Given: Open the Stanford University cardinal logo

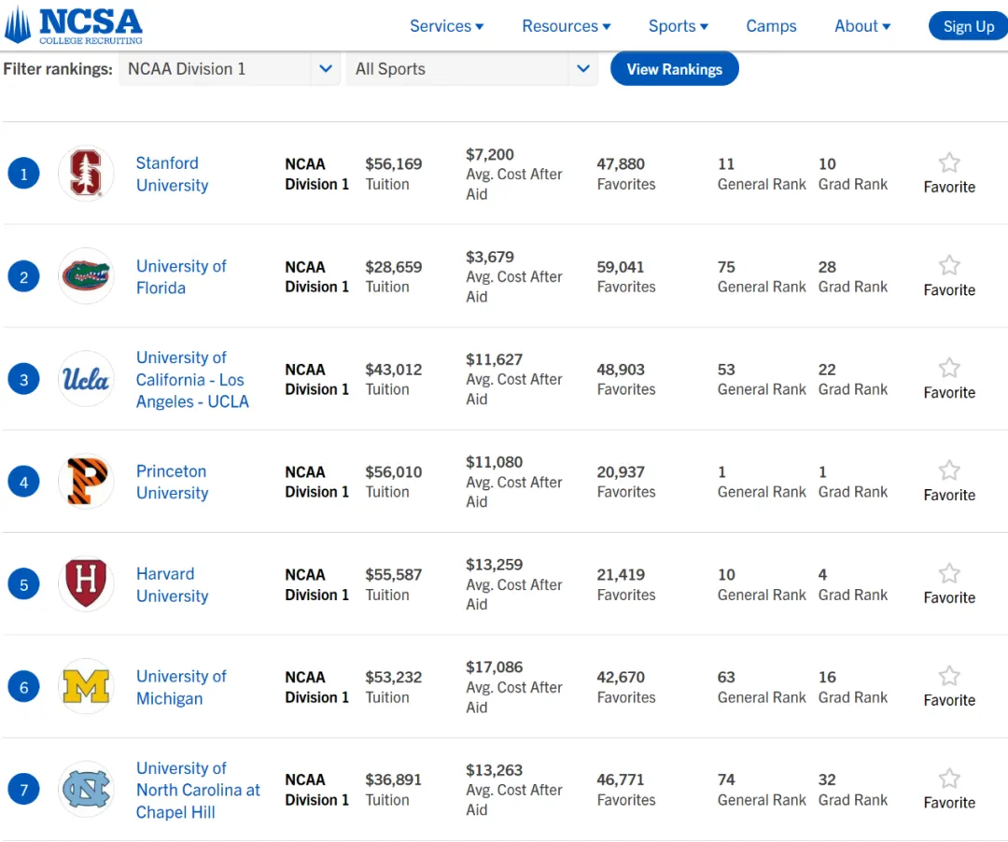Looking at the screenshot, I should click(86, 173).
